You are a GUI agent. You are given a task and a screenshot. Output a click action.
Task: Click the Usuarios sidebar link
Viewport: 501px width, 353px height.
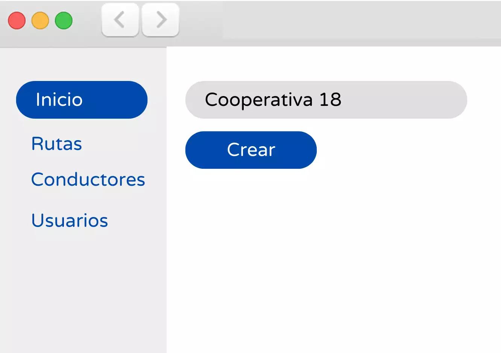(69, 220)
